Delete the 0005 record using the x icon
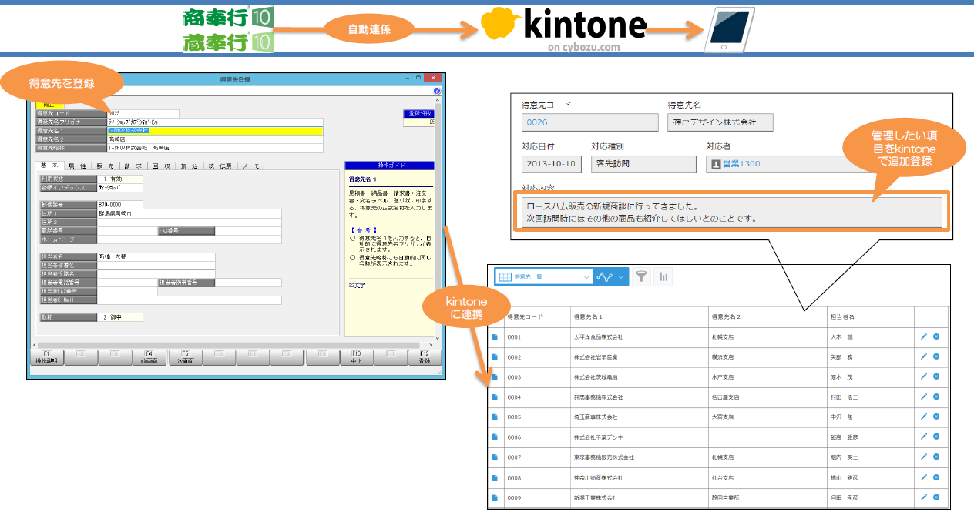Screen dimensions: 974x512 [936, 417]
